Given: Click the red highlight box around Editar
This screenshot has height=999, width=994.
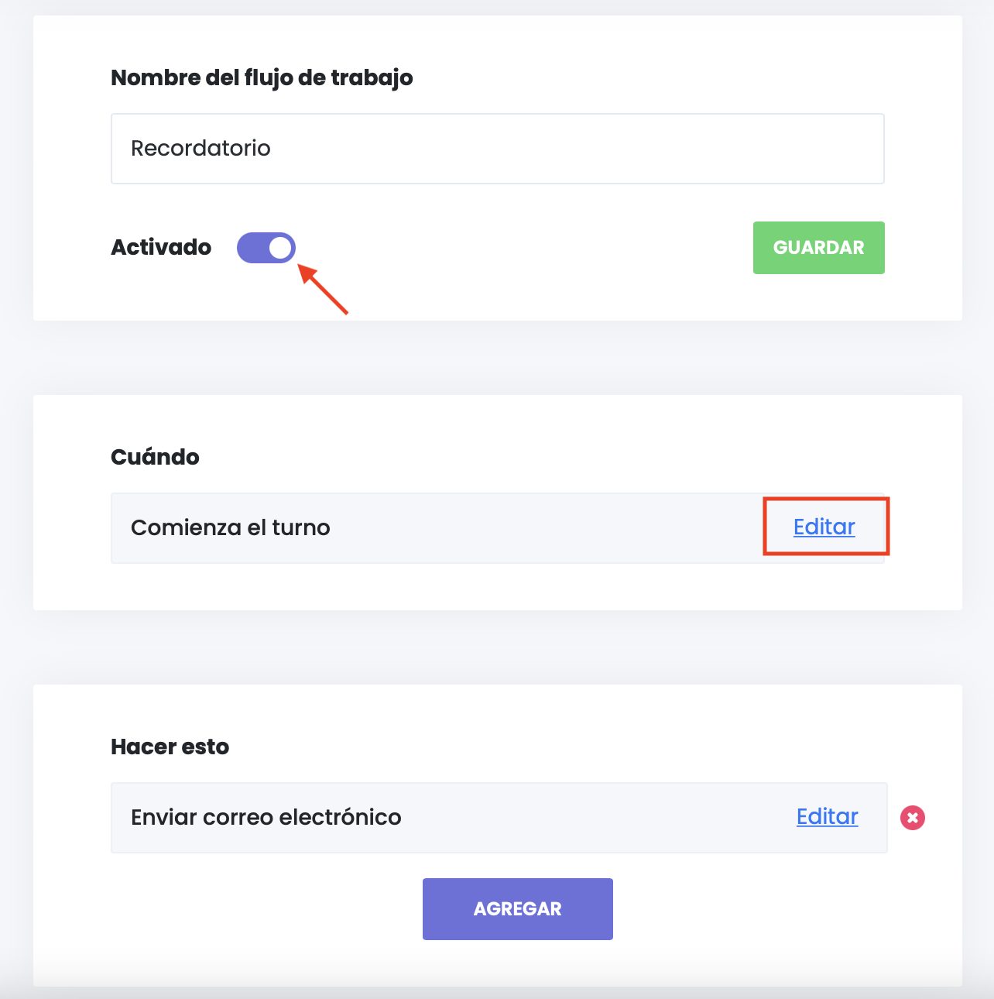Looking at the screenshot, I should [x=826, y=527].
